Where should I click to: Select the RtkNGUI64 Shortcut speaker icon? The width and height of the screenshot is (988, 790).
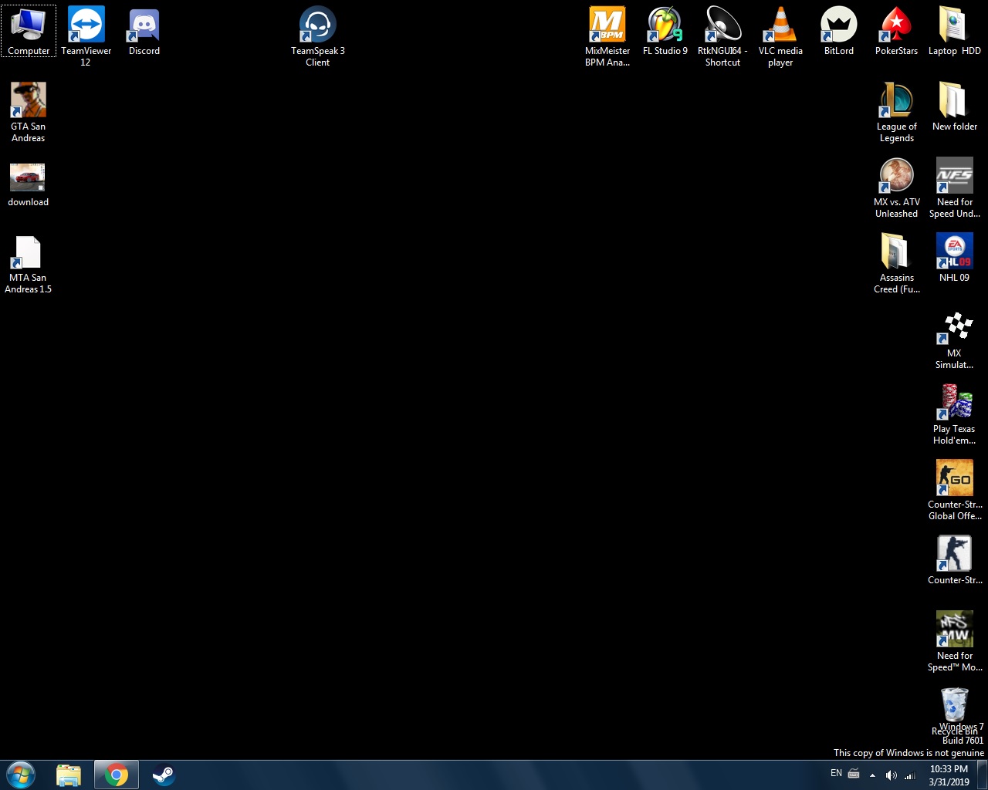[x=723, y=36]
